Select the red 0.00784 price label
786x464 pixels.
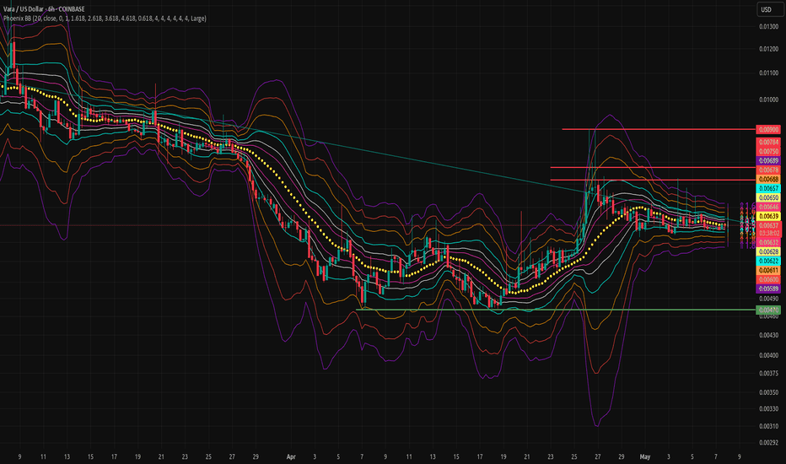click(768, 143)
